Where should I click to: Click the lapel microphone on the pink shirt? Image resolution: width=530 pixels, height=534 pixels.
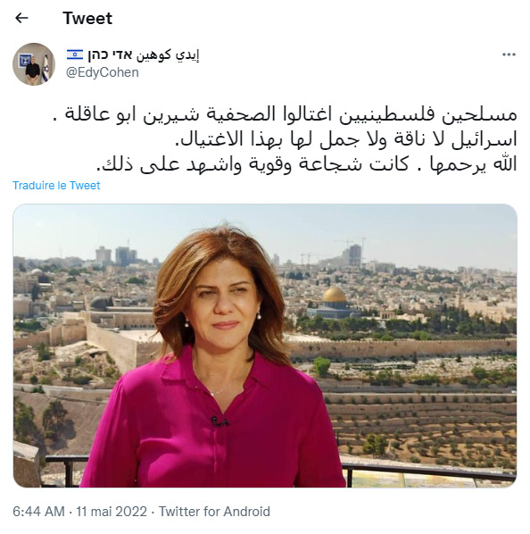tap(219, 421)
